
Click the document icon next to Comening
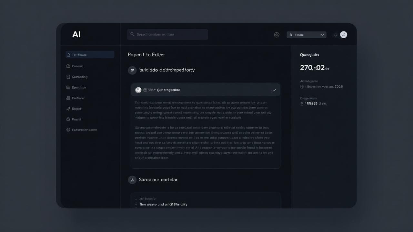[68, 77]
